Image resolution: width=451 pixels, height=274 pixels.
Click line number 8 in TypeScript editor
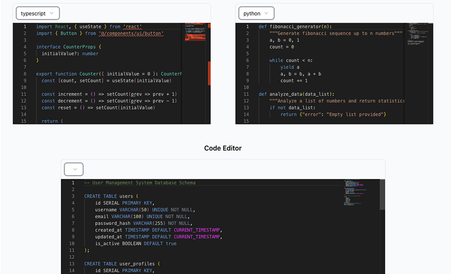(24, 74)
